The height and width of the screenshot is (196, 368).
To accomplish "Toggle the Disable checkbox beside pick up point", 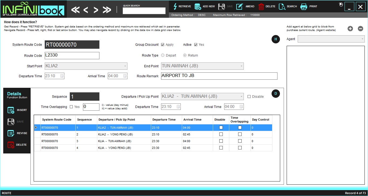I will click(249, 97).
